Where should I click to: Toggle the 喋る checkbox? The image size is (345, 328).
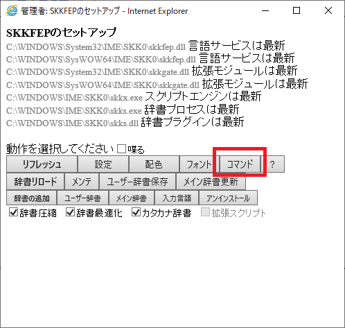pyautogui.click(x=121, y=149)
